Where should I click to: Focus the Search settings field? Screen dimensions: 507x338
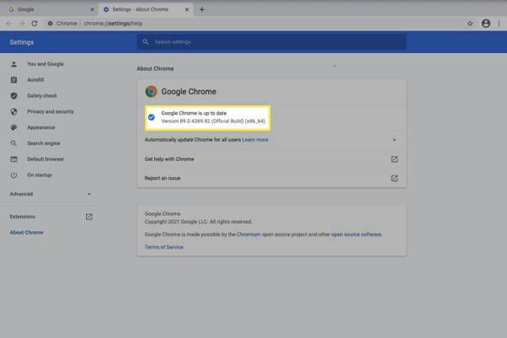click(271, 42)
